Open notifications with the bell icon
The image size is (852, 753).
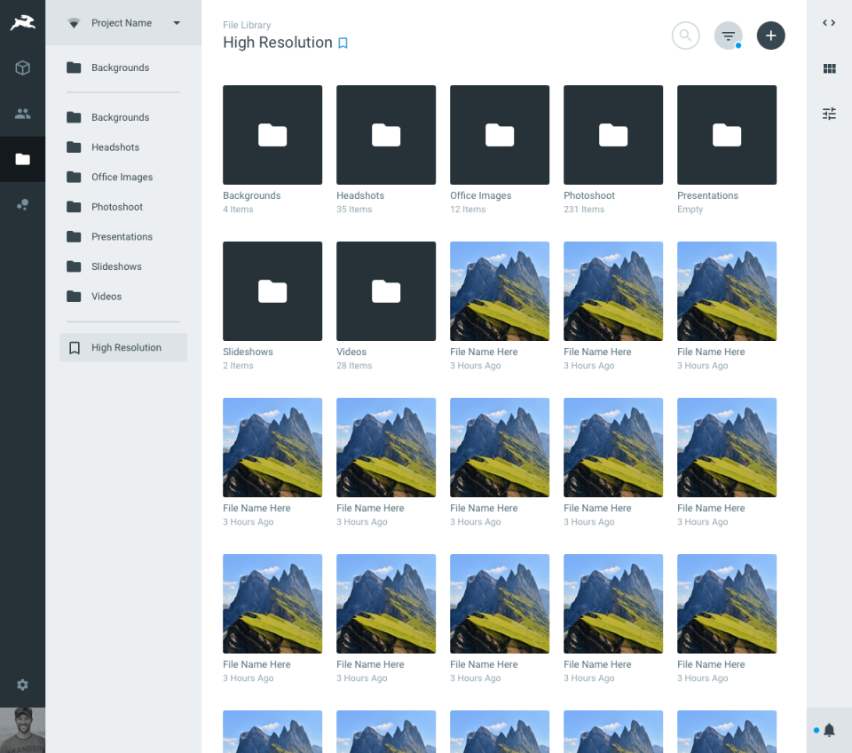[x=829, y=730]
